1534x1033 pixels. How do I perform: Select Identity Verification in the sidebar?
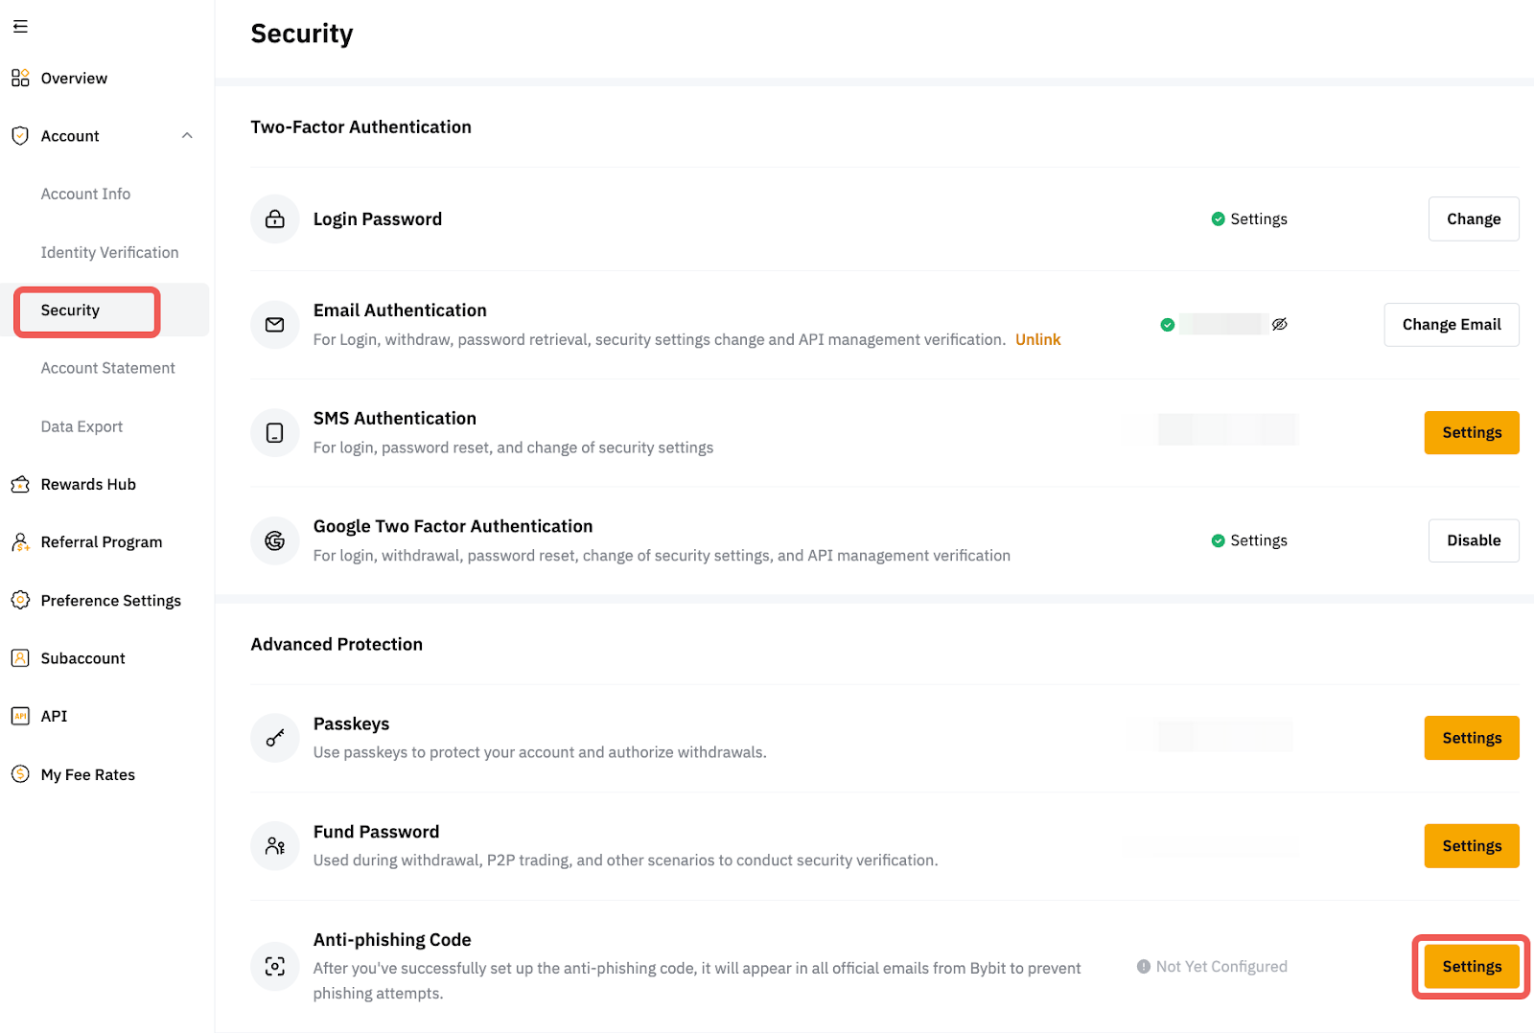(109, 252)
